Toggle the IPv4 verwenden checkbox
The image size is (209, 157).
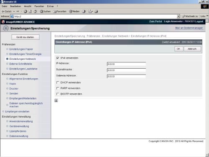pyautogui.click(x=58, y=58)
